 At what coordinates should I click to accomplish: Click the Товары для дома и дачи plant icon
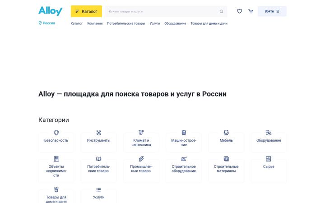(56, 189)
